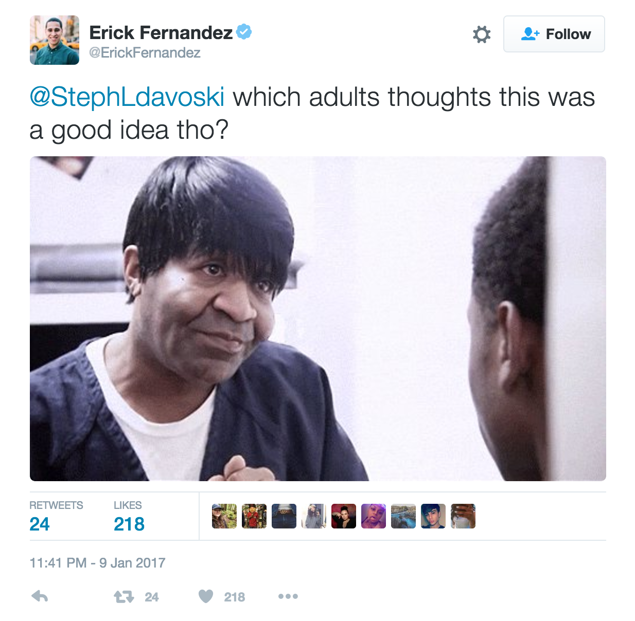Open the last liker avatar in the row
The width and height of the screenshot is (635, 621).
click(463, 516)
